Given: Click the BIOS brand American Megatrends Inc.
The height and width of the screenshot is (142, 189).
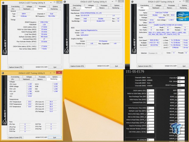Looking at the screenshot, I should tap(101, 30).
